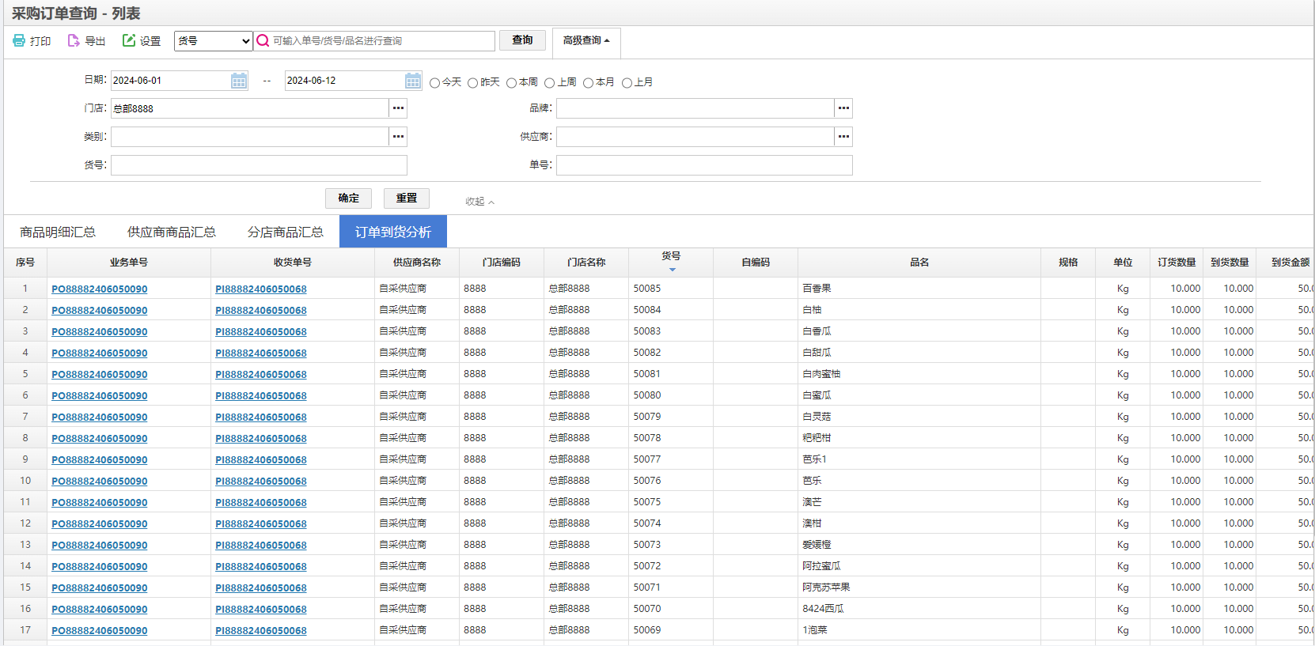Select 本周 radio button
The width and height of the screenshot is (1315, 646).
point(511,83)
